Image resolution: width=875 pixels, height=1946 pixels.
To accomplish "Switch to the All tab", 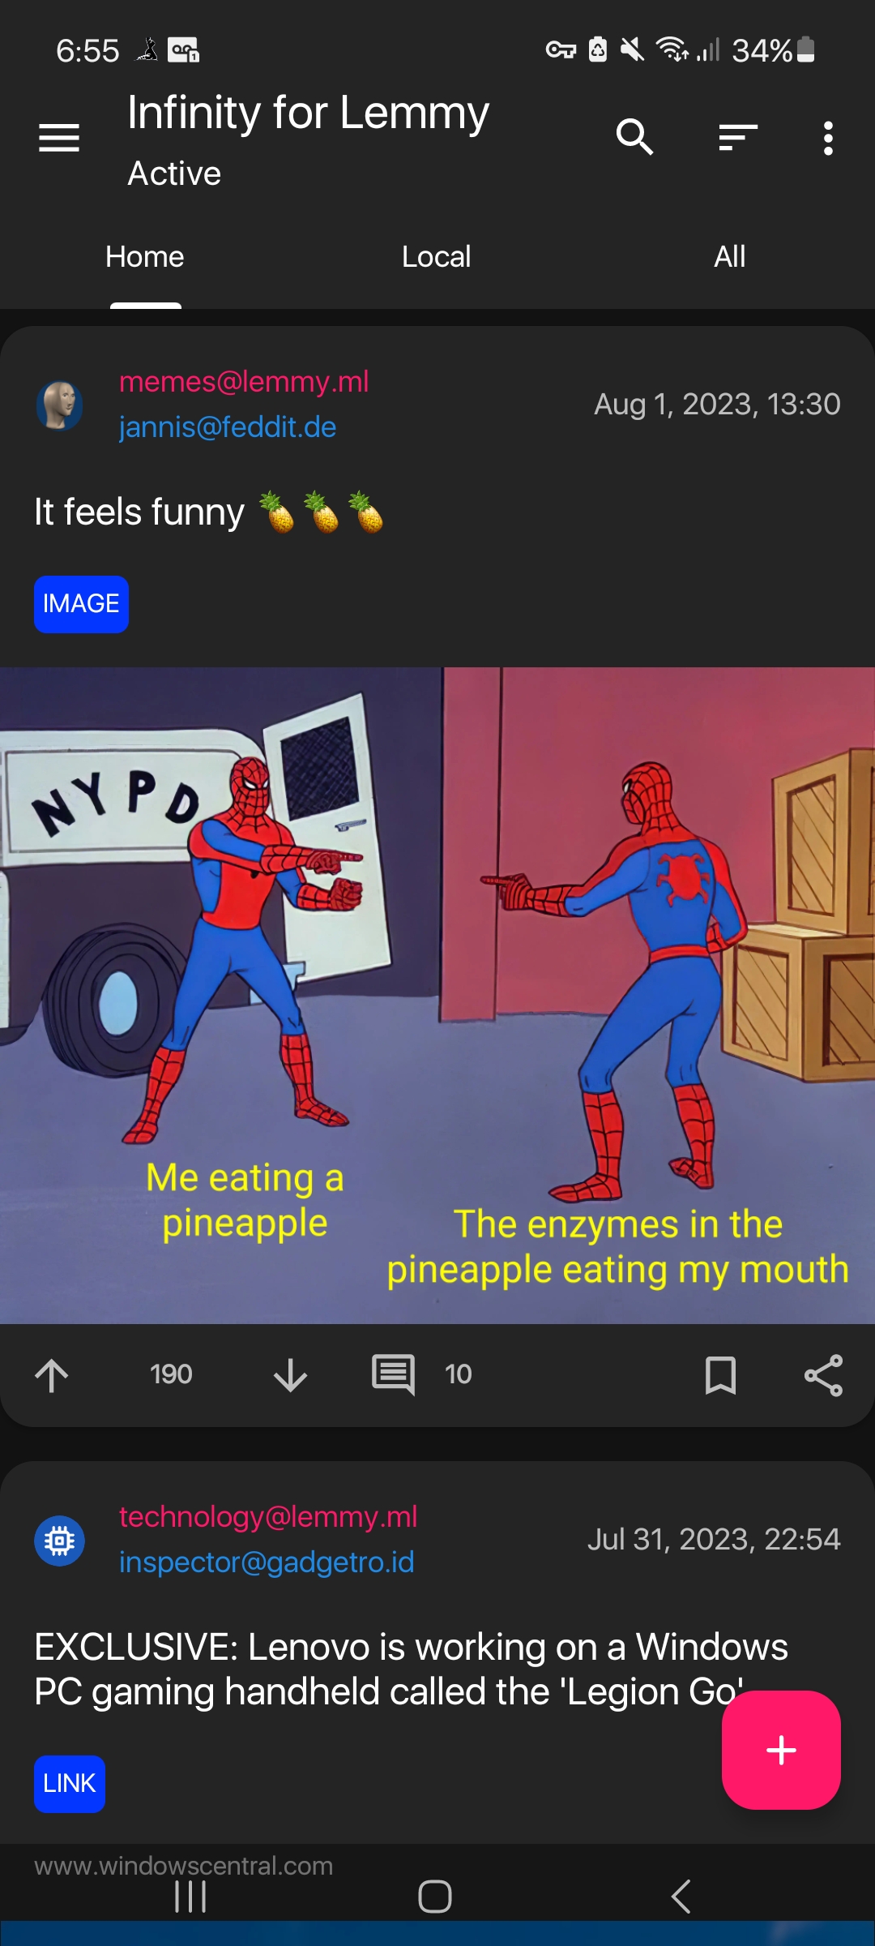I will tap(729, 256).
